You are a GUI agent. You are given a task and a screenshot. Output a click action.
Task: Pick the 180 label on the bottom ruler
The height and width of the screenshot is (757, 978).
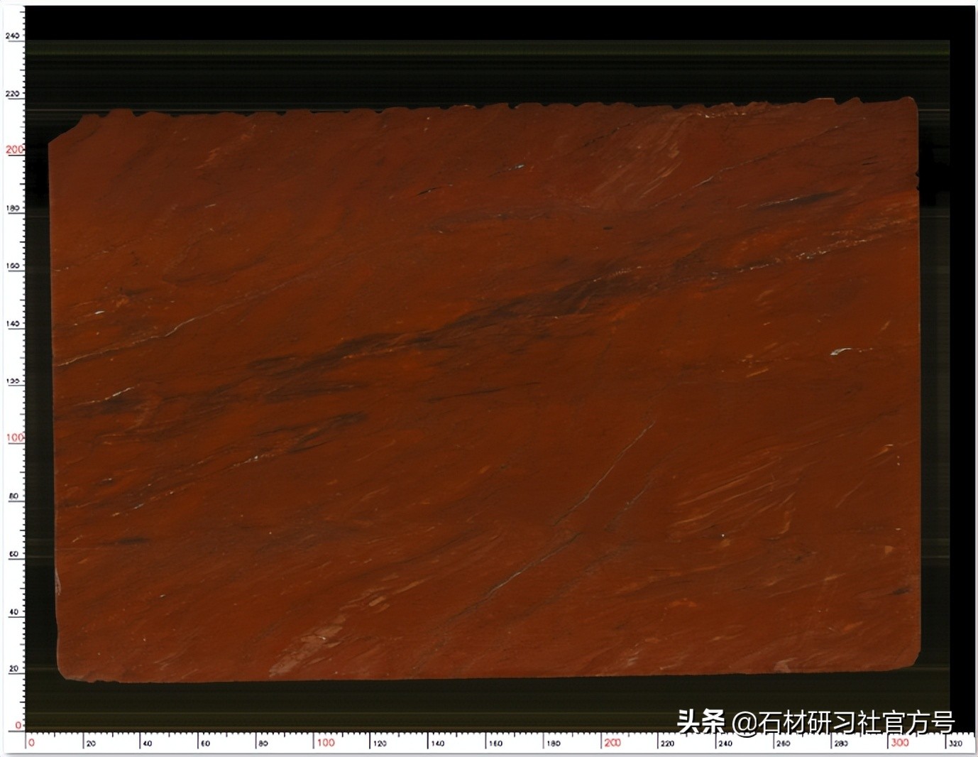point(552,744)
